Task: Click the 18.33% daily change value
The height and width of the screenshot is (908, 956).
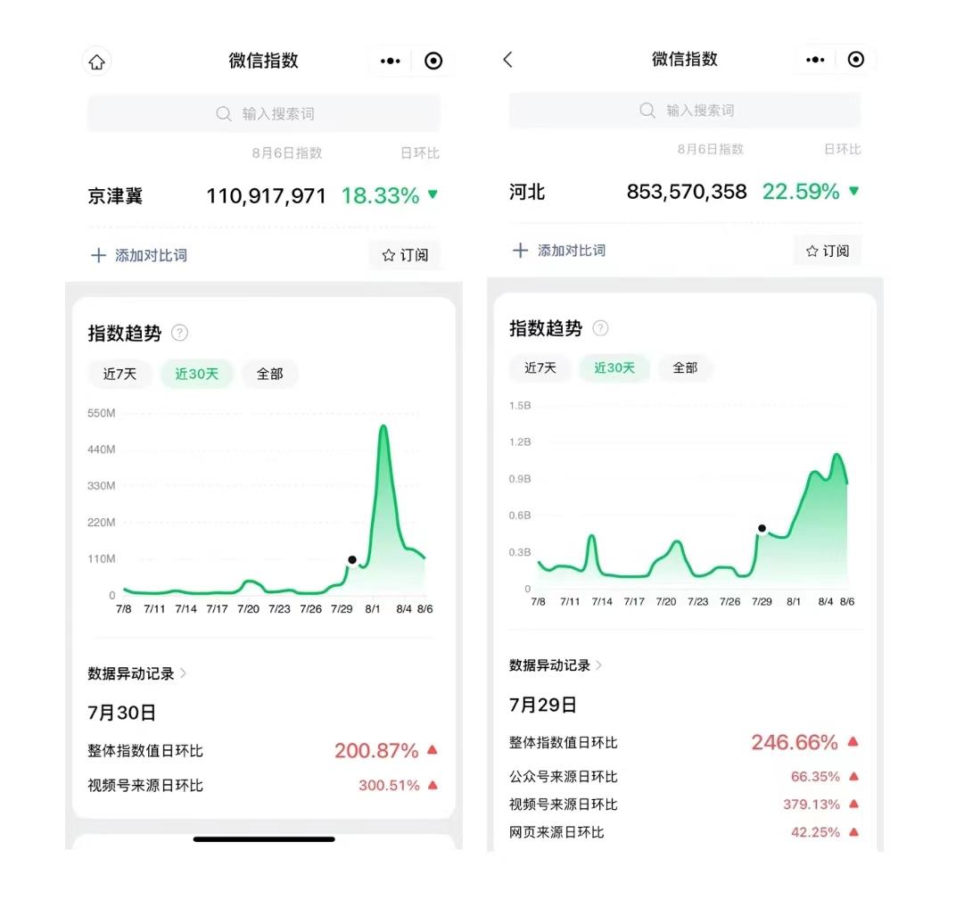Action: 380,195
